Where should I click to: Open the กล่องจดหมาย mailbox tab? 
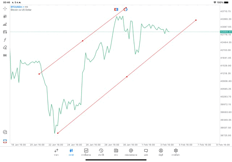[131, 152]
